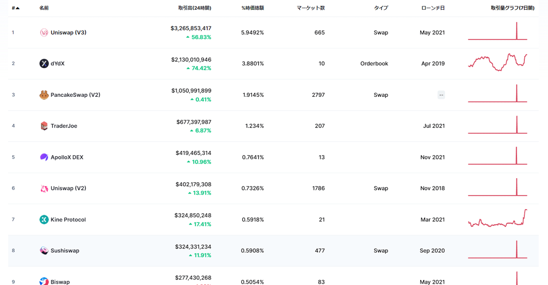
Task: Click the Uniswap (V3) logo icon
Action: click(x=44, y=32)
